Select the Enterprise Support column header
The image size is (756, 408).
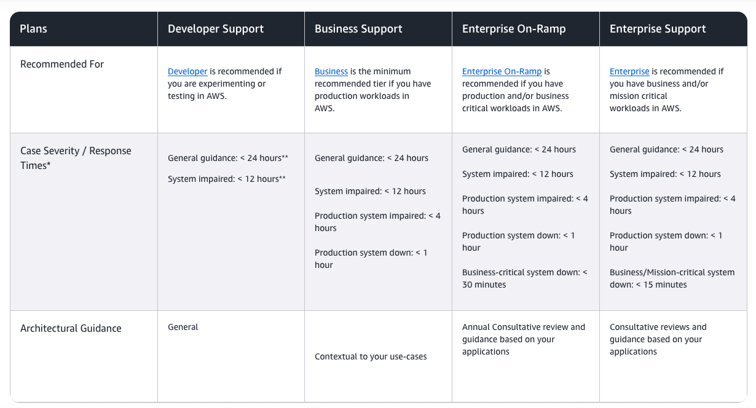(658, 29)
